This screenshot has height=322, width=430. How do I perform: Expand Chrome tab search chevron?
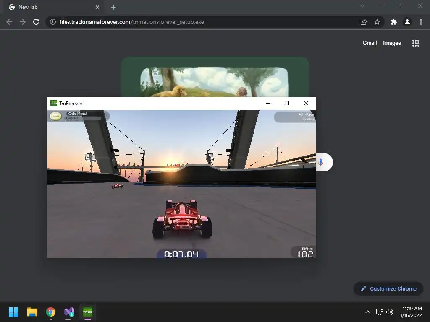click(362, 6)
